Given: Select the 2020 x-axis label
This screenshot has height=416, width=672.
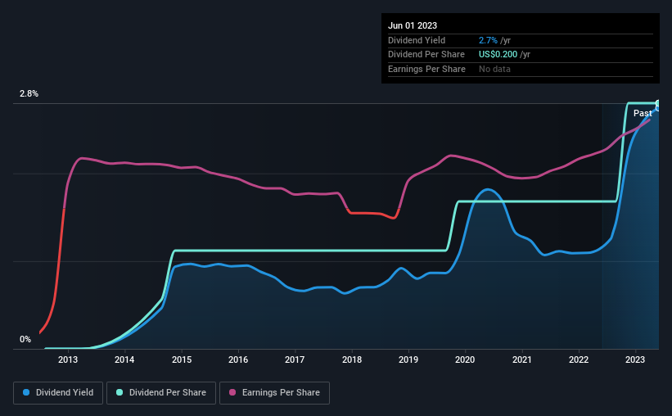Looking at the screenshot, I should tap(465, 359).
